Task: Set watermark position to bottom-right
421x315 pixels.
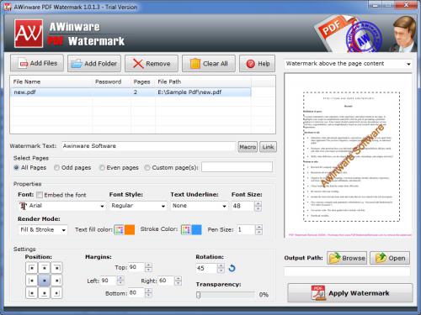Action: point(56,293)
